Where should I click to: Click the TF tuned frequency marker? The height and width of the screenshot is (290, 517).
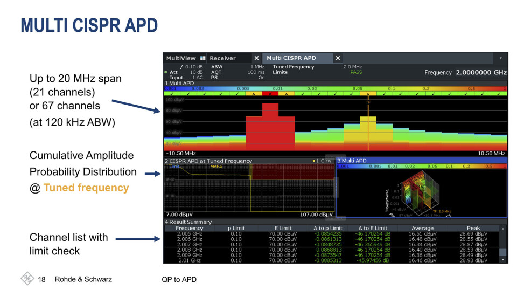368,102
